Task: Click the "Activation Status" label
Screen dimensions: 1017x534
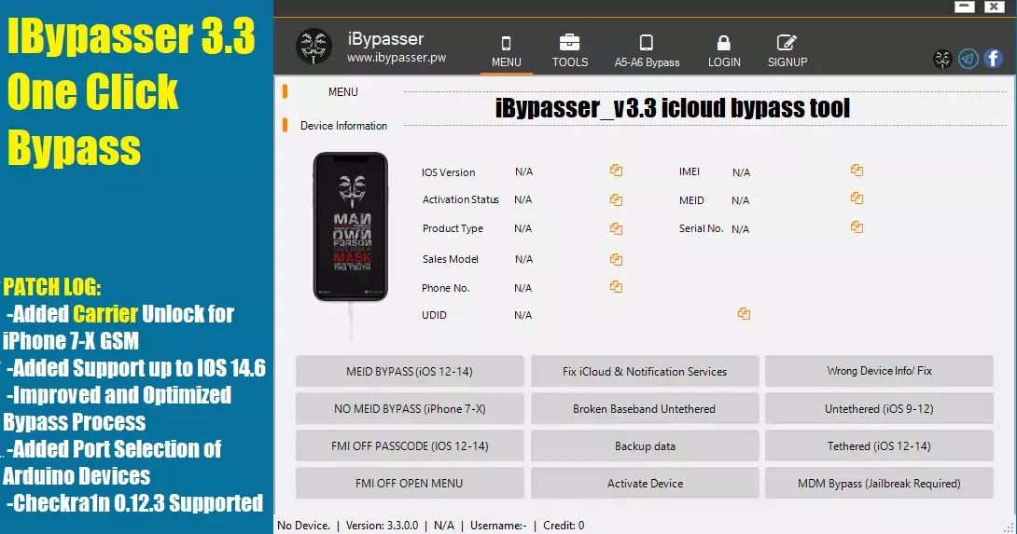Action: click(461, 199)
